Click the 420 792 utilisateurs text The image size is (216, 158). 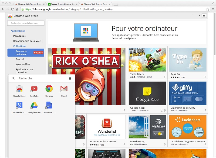point(139,144)
